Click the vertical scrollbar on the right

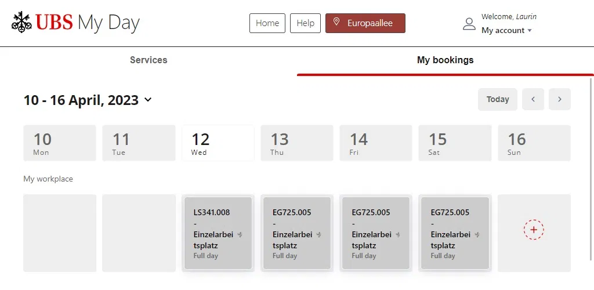[x=591, y=168]
